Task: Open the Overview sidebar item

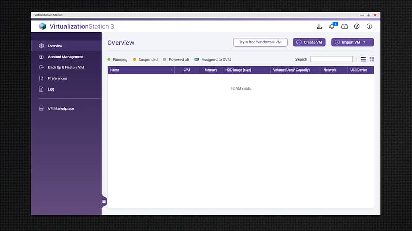Action: tap(66, 46)
